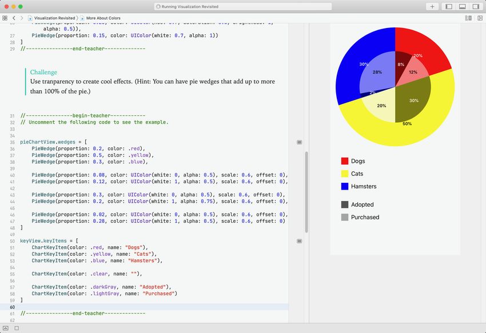Click the Adopted legend label
The image size is (486, 333).
point(362,204)
